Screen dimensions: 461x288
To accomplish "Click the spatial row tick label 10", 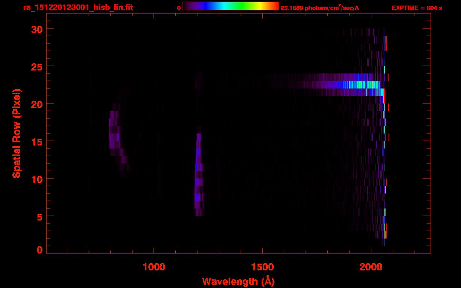I will 38,179.
